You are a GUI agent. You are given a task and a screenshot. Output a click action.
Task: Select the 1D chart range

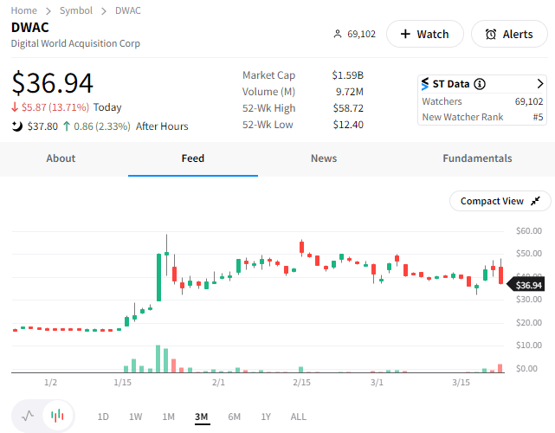coord(103,417)
